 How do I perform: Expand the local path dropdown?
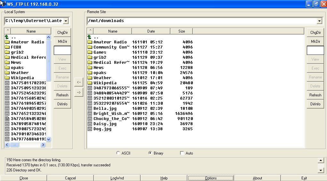66,21
